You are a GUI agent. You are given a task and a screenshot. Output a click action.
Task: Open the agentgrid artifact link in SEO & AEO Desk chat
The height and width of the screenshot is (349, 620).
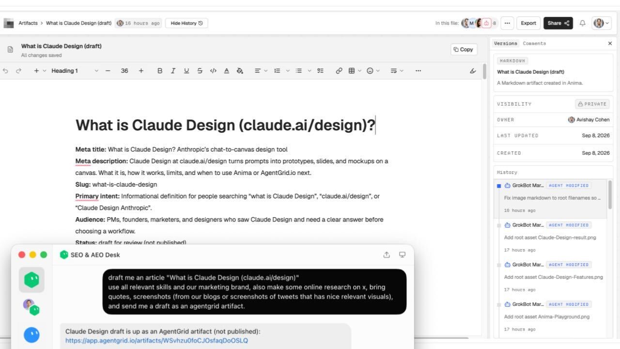pyautogui.click(x=156, y=341)
